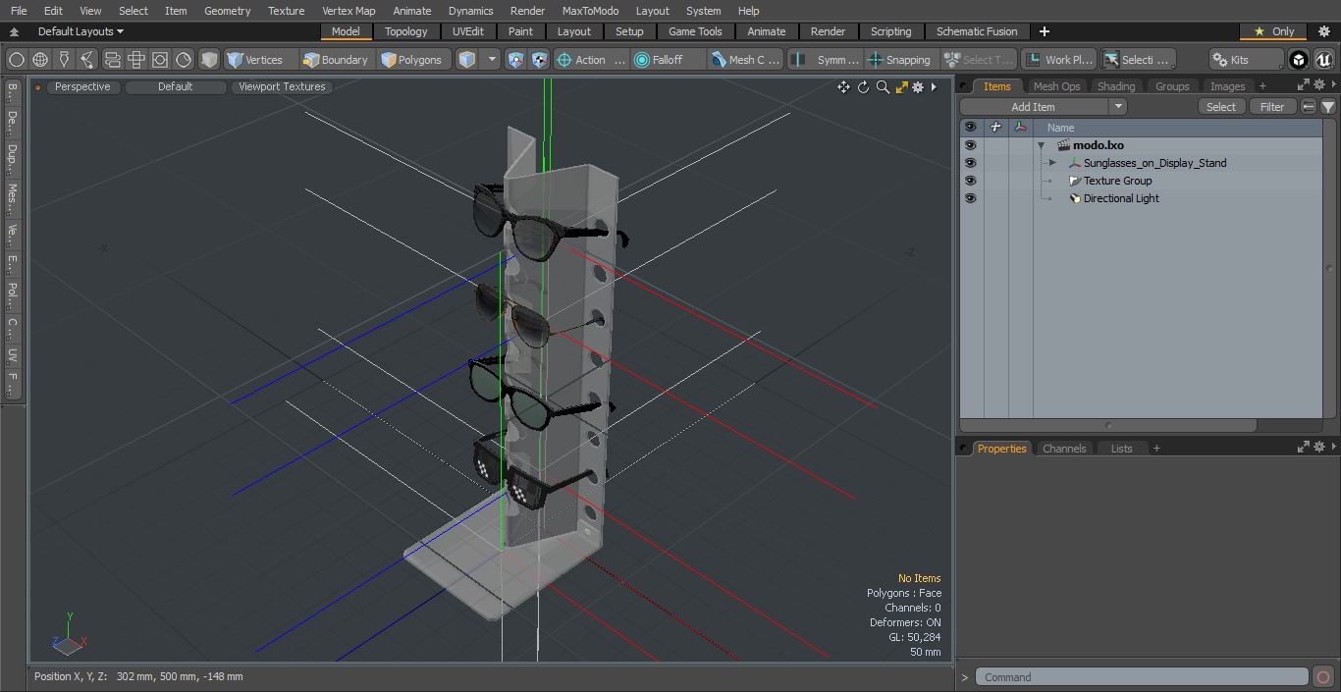Click the curve tool icon beside pen

[x=87, y=60]
